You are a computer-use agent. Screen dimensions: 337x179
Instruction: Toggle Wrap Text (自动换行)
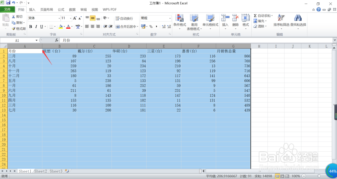coord(124,19)
